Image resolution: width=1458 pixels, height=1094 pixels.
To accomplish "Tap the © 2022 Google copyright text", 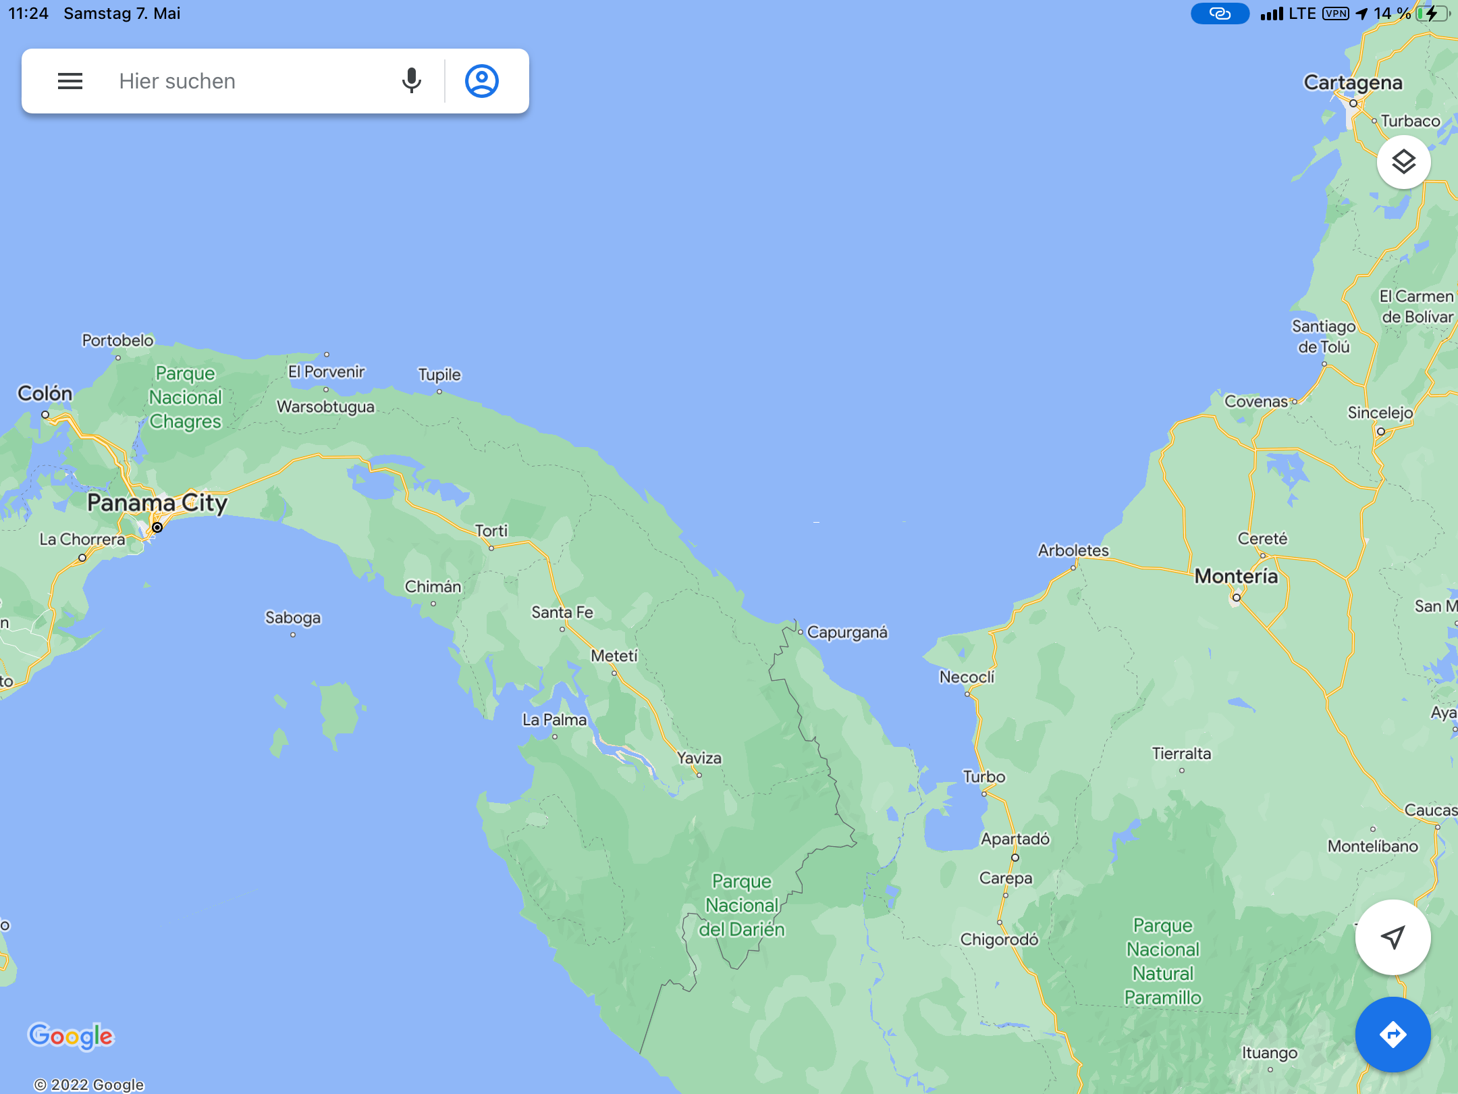I will (89, 1085).
